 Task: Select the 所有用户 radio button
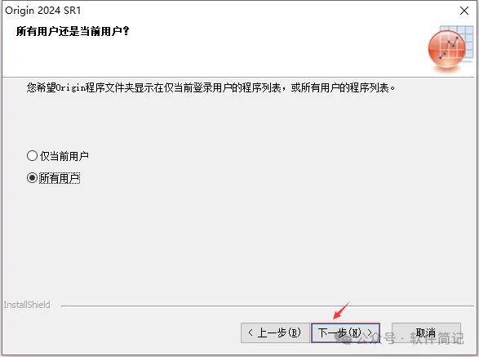click(x=32, y=178)
